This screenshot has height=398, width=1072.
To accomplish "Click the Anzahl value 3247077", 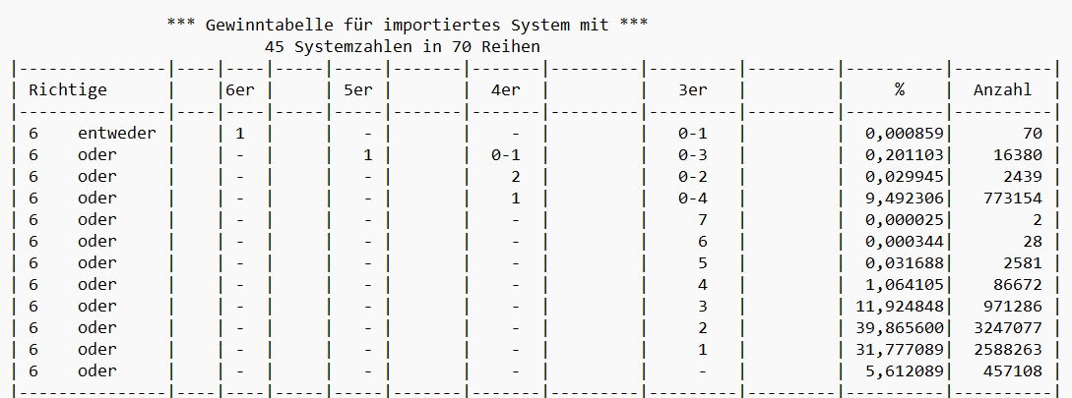I will (1008, 327).
